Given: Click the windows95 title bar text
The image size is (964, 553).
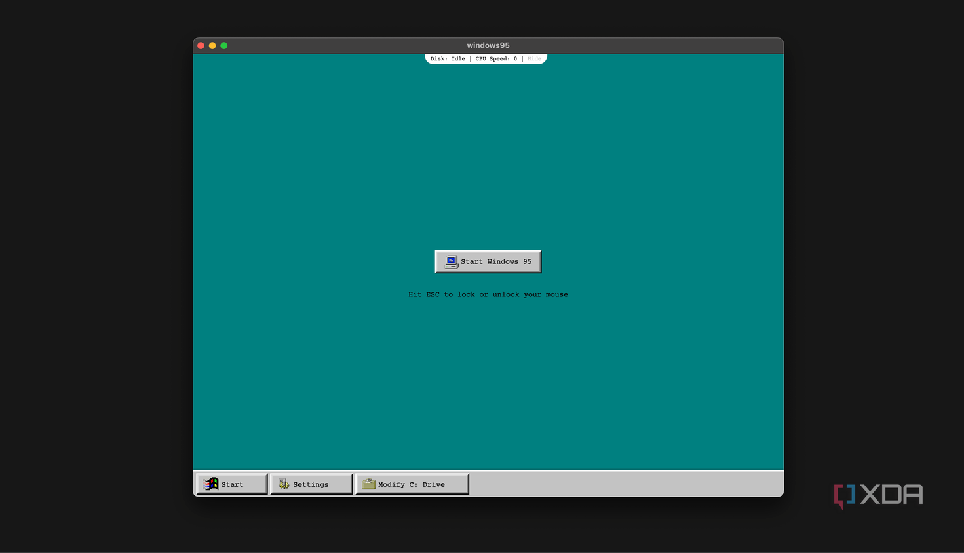Looking at the screenshot, I should click(x=488, y=45).
